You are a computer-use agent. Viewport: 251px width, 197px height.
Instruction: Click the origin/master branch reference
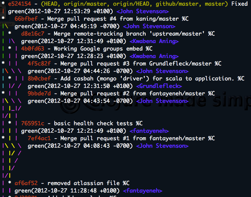(87, 4)
